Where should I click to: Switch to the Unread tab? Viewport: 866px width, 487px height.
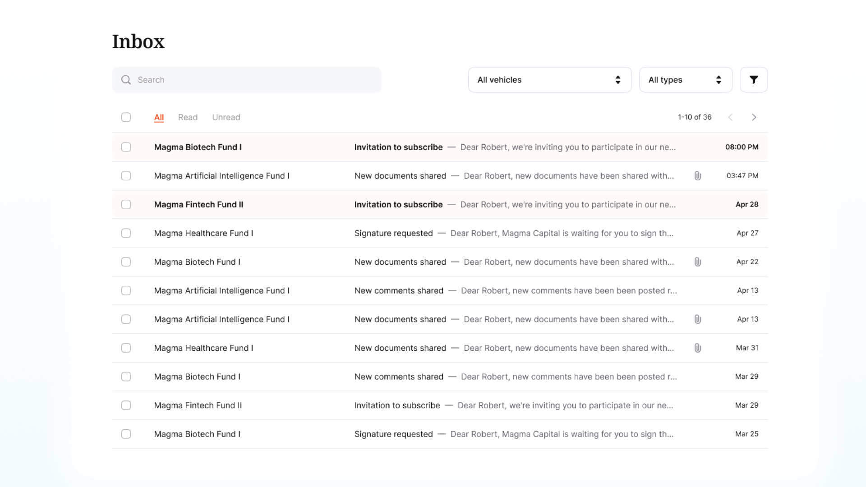point(226,117)
